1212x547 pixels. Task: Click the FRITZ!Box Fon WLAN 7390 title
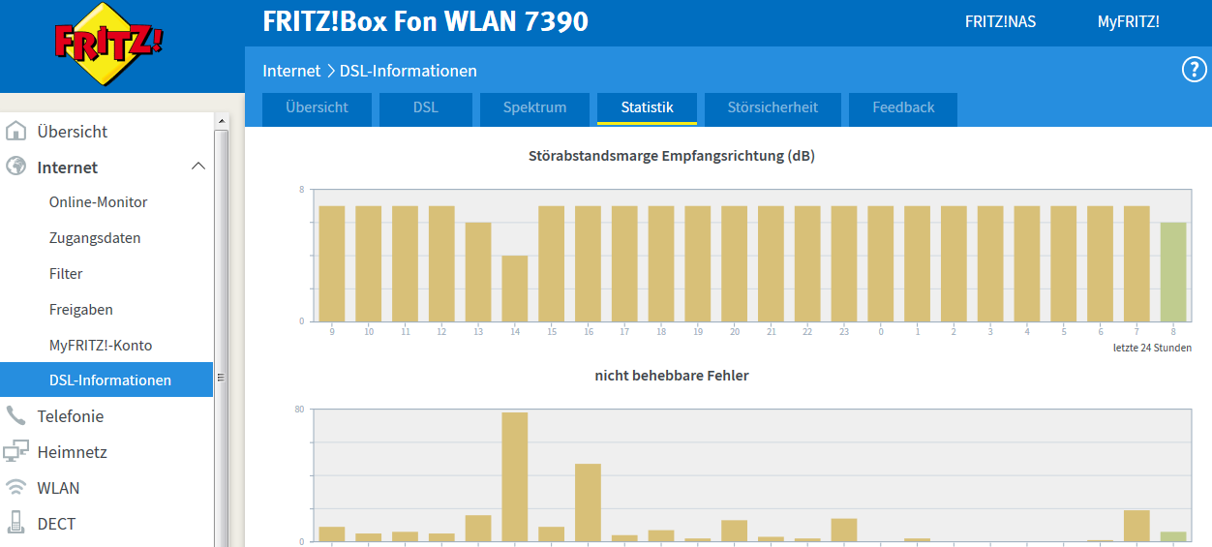425,21
